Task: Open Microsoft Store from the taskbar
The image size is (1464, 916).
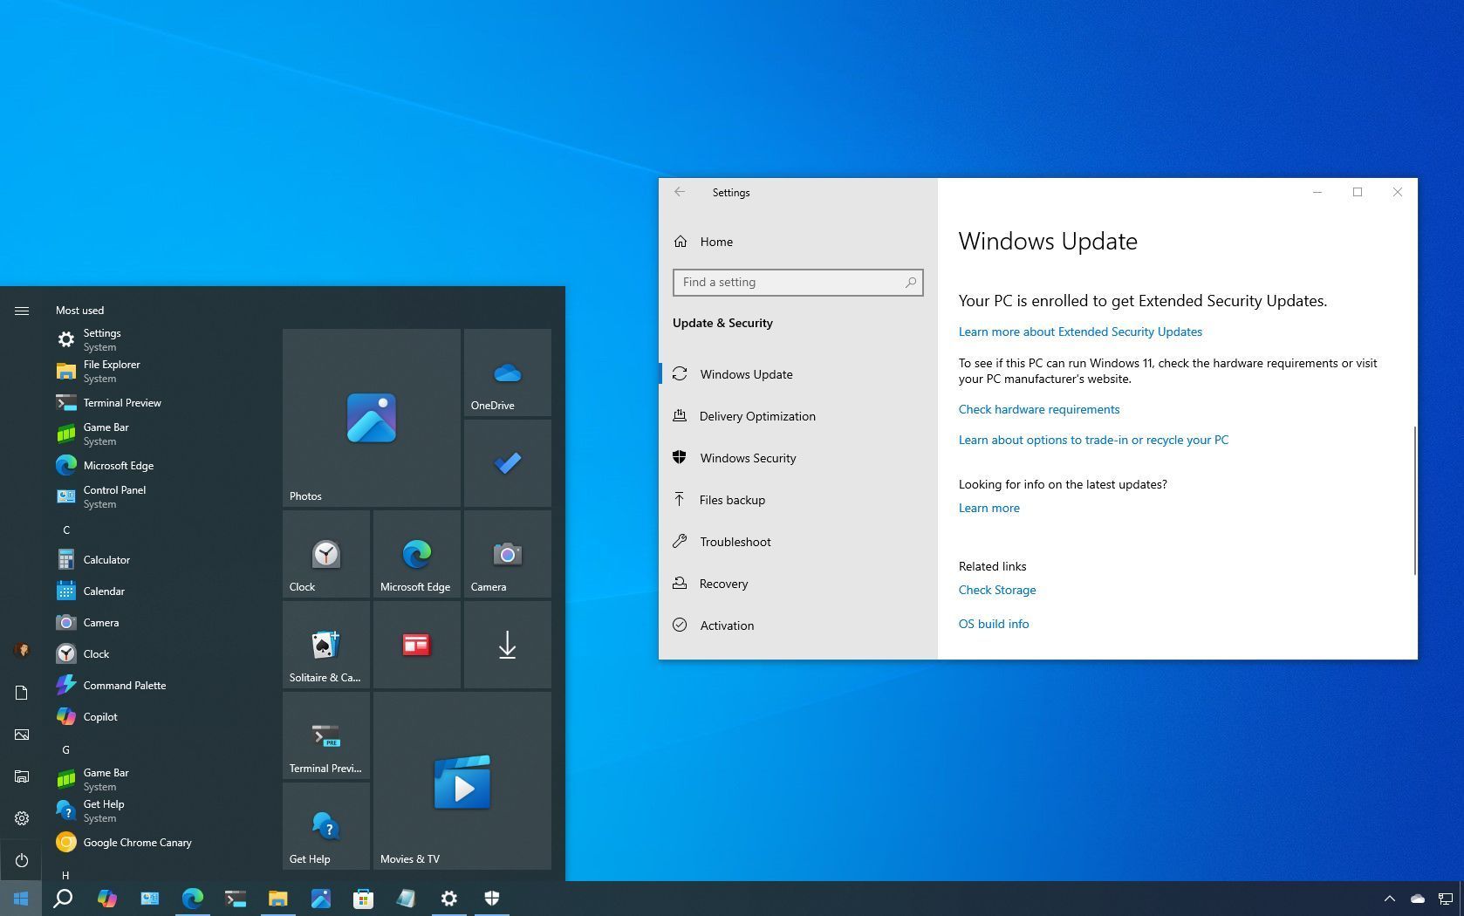Action: (363, 899)
